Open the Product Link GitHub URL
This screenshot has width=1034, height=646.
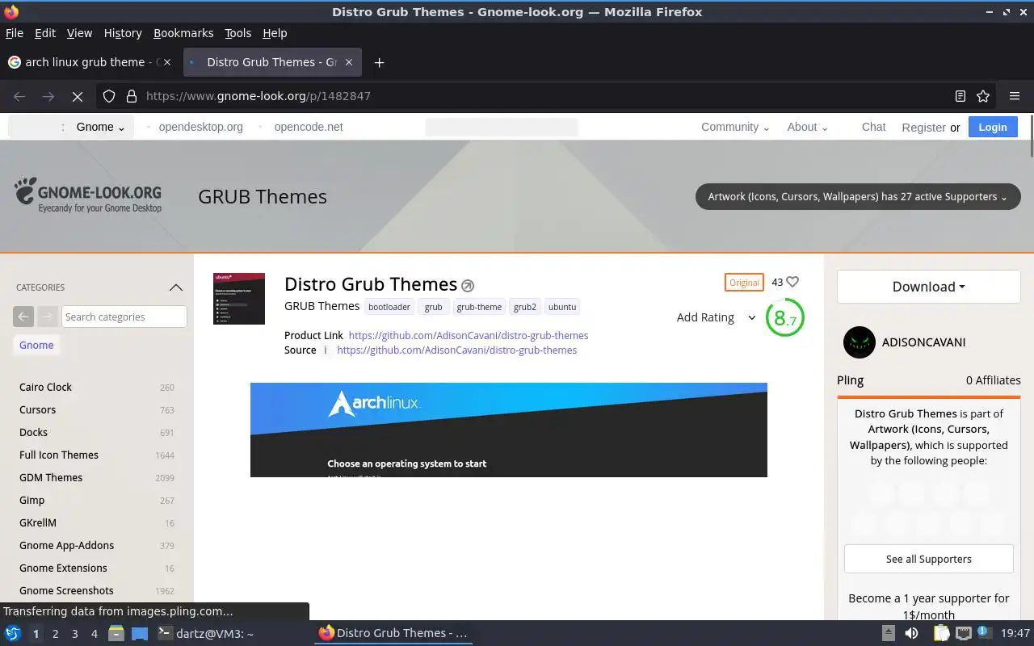[x=469, y=335]
